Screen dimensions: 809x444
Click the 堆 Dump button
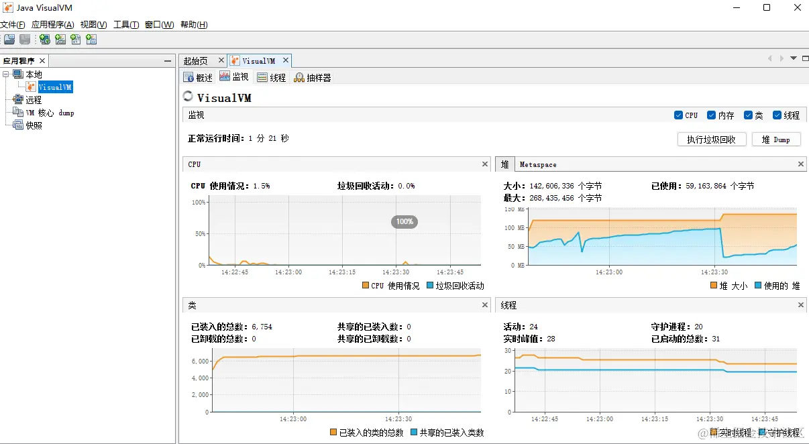(777, 140)
